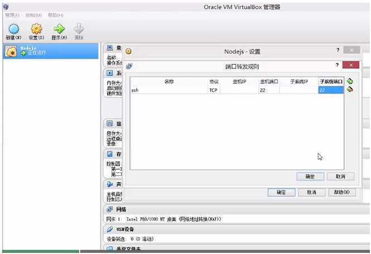Click the Nodejs VM OS icon

click(11, 51)
